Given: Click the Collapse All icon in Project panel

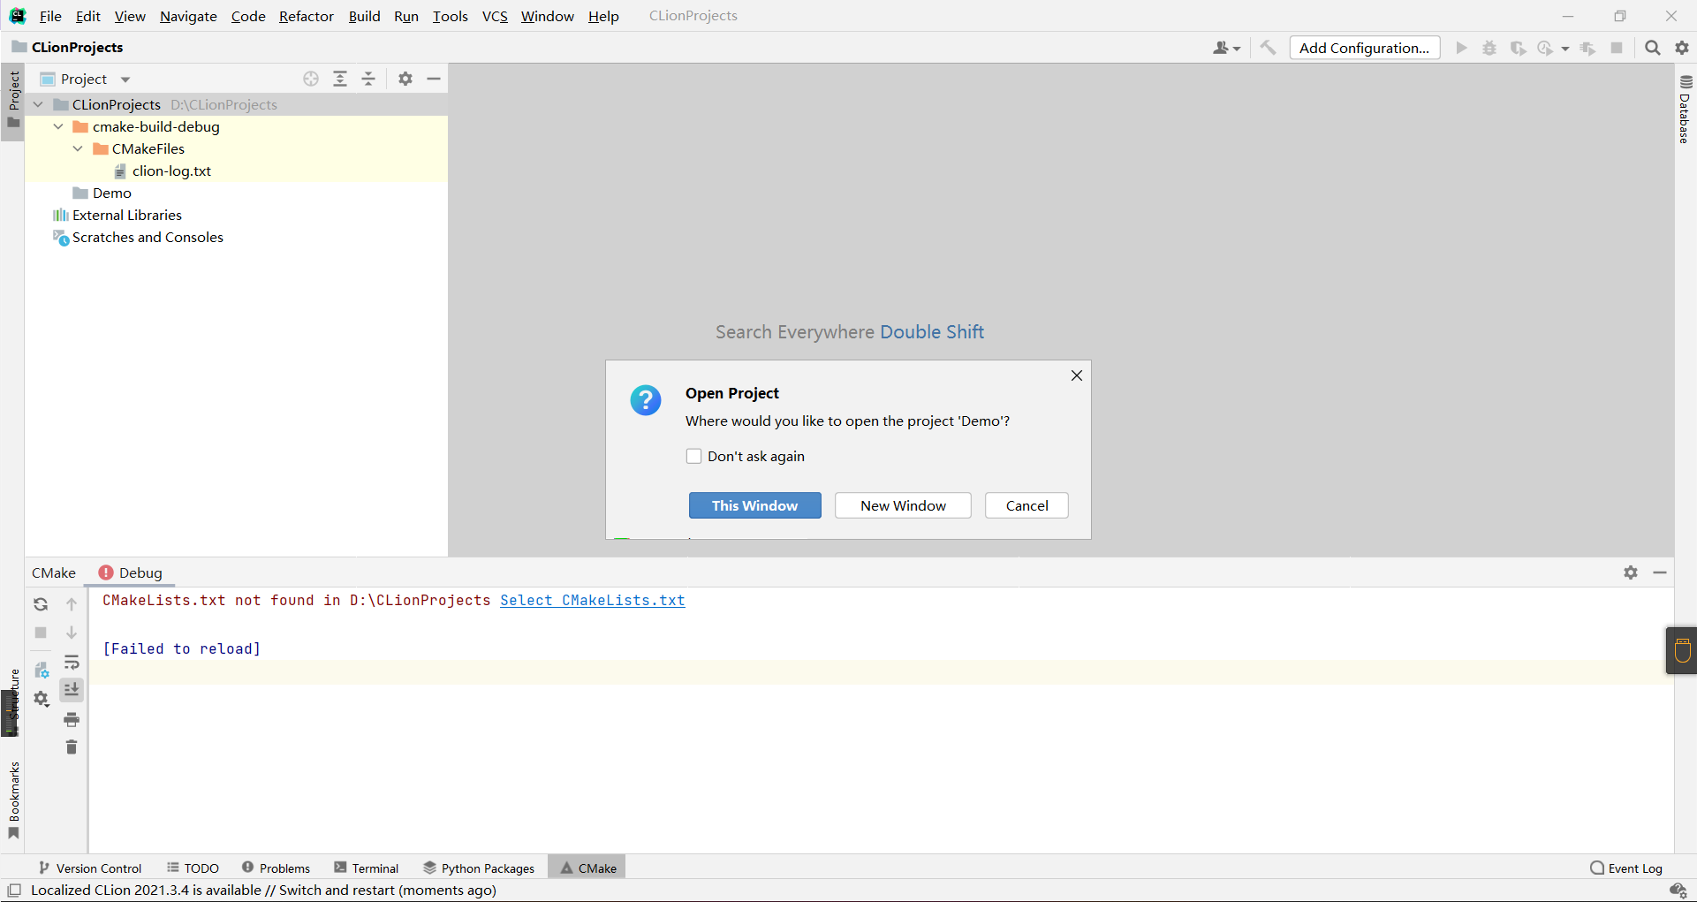Looking at the screenshot, I should (368, 79).
